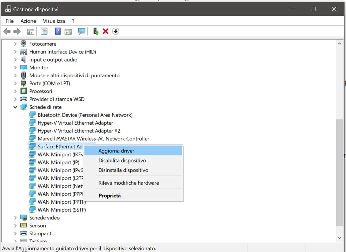Screen dimensions: 346x252
Task: Select Disabilita dispositivo in context menu
Action: [122, 161]
